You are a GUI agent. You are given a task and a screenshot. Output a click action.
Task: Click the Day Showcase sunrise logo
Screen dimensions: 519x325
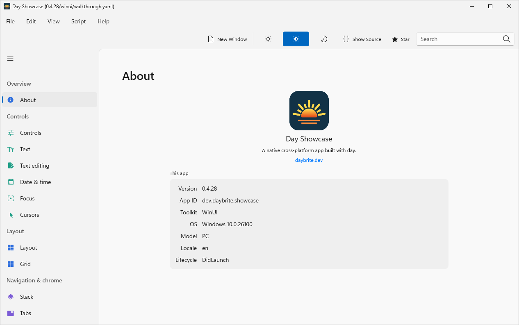(x=309, y=111)
